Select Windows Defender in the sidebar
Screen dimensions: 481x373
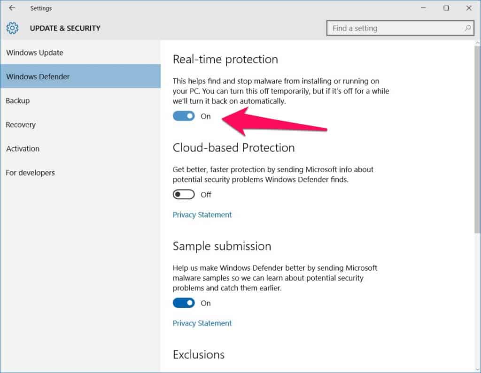[x=80, y=76]
